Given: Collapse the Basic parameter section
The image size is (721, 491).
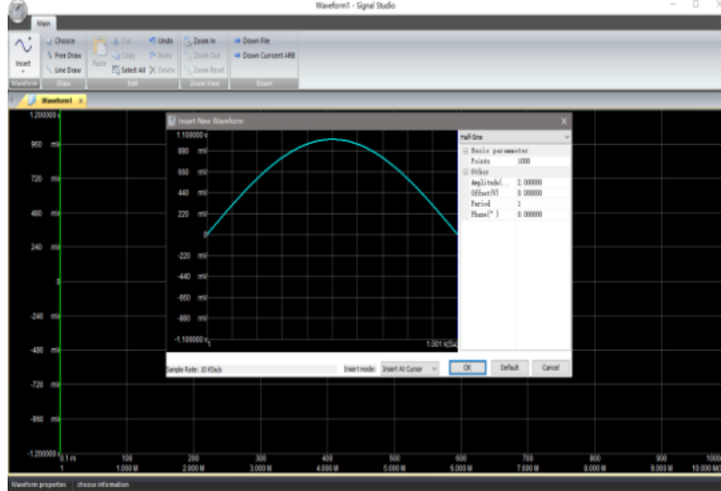Looking at the screenshot, I should point(465,151).
